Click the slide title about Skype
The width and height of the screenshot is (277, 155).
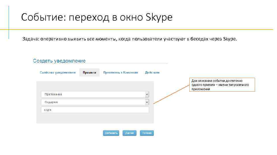pos(97,18)
